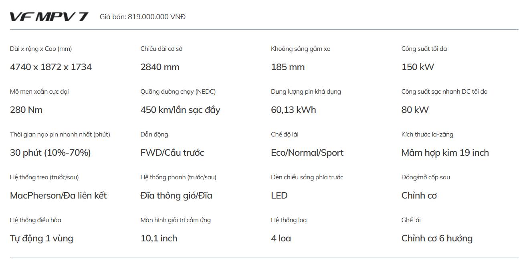Select the 450 km/lần sạc đầy range value
Viewport: 527px width, 265px height.
coord(180,110)
